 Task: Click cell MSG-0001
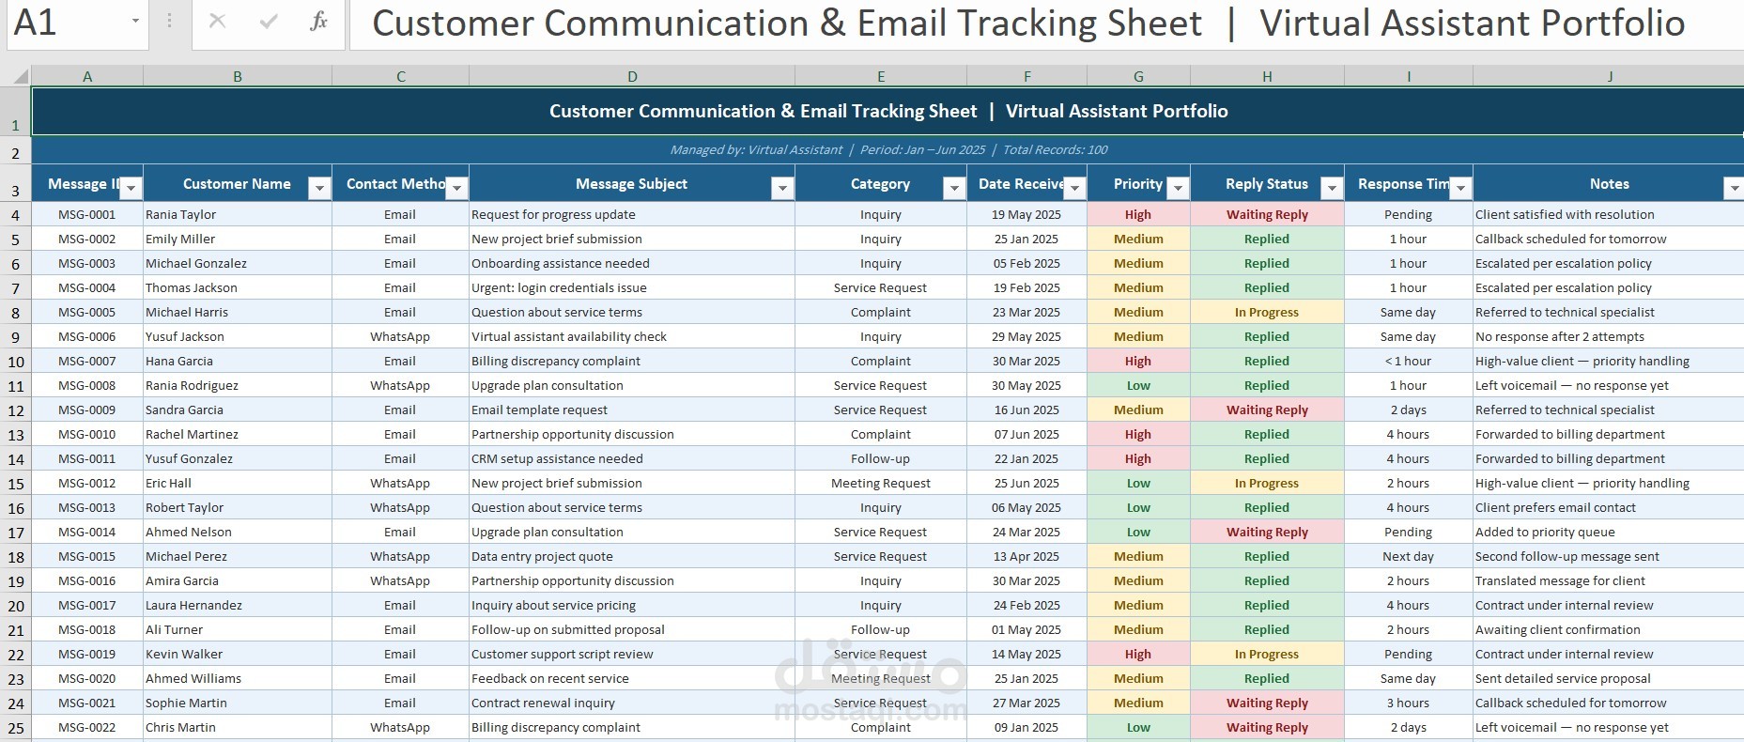pyautogui.click(x=87, y=214)
